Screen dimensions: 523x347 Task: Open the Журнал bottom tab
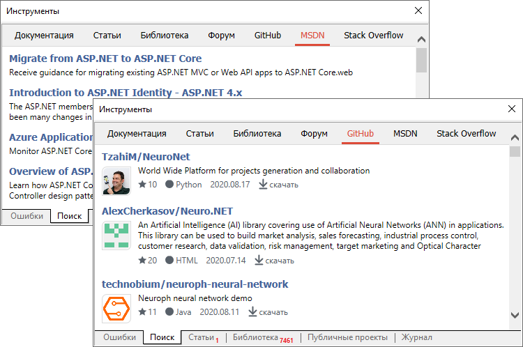tap(416, 337)
